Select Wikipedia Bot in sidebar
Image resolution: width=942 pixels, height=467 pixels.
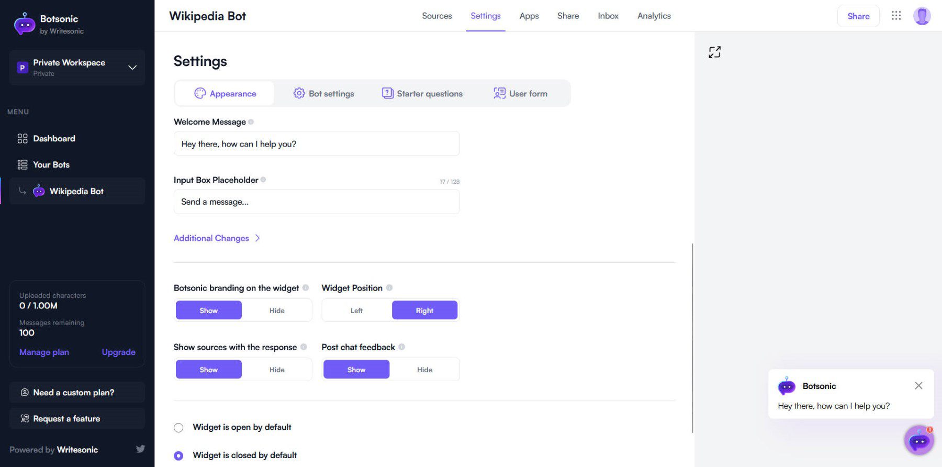[77, 191]
